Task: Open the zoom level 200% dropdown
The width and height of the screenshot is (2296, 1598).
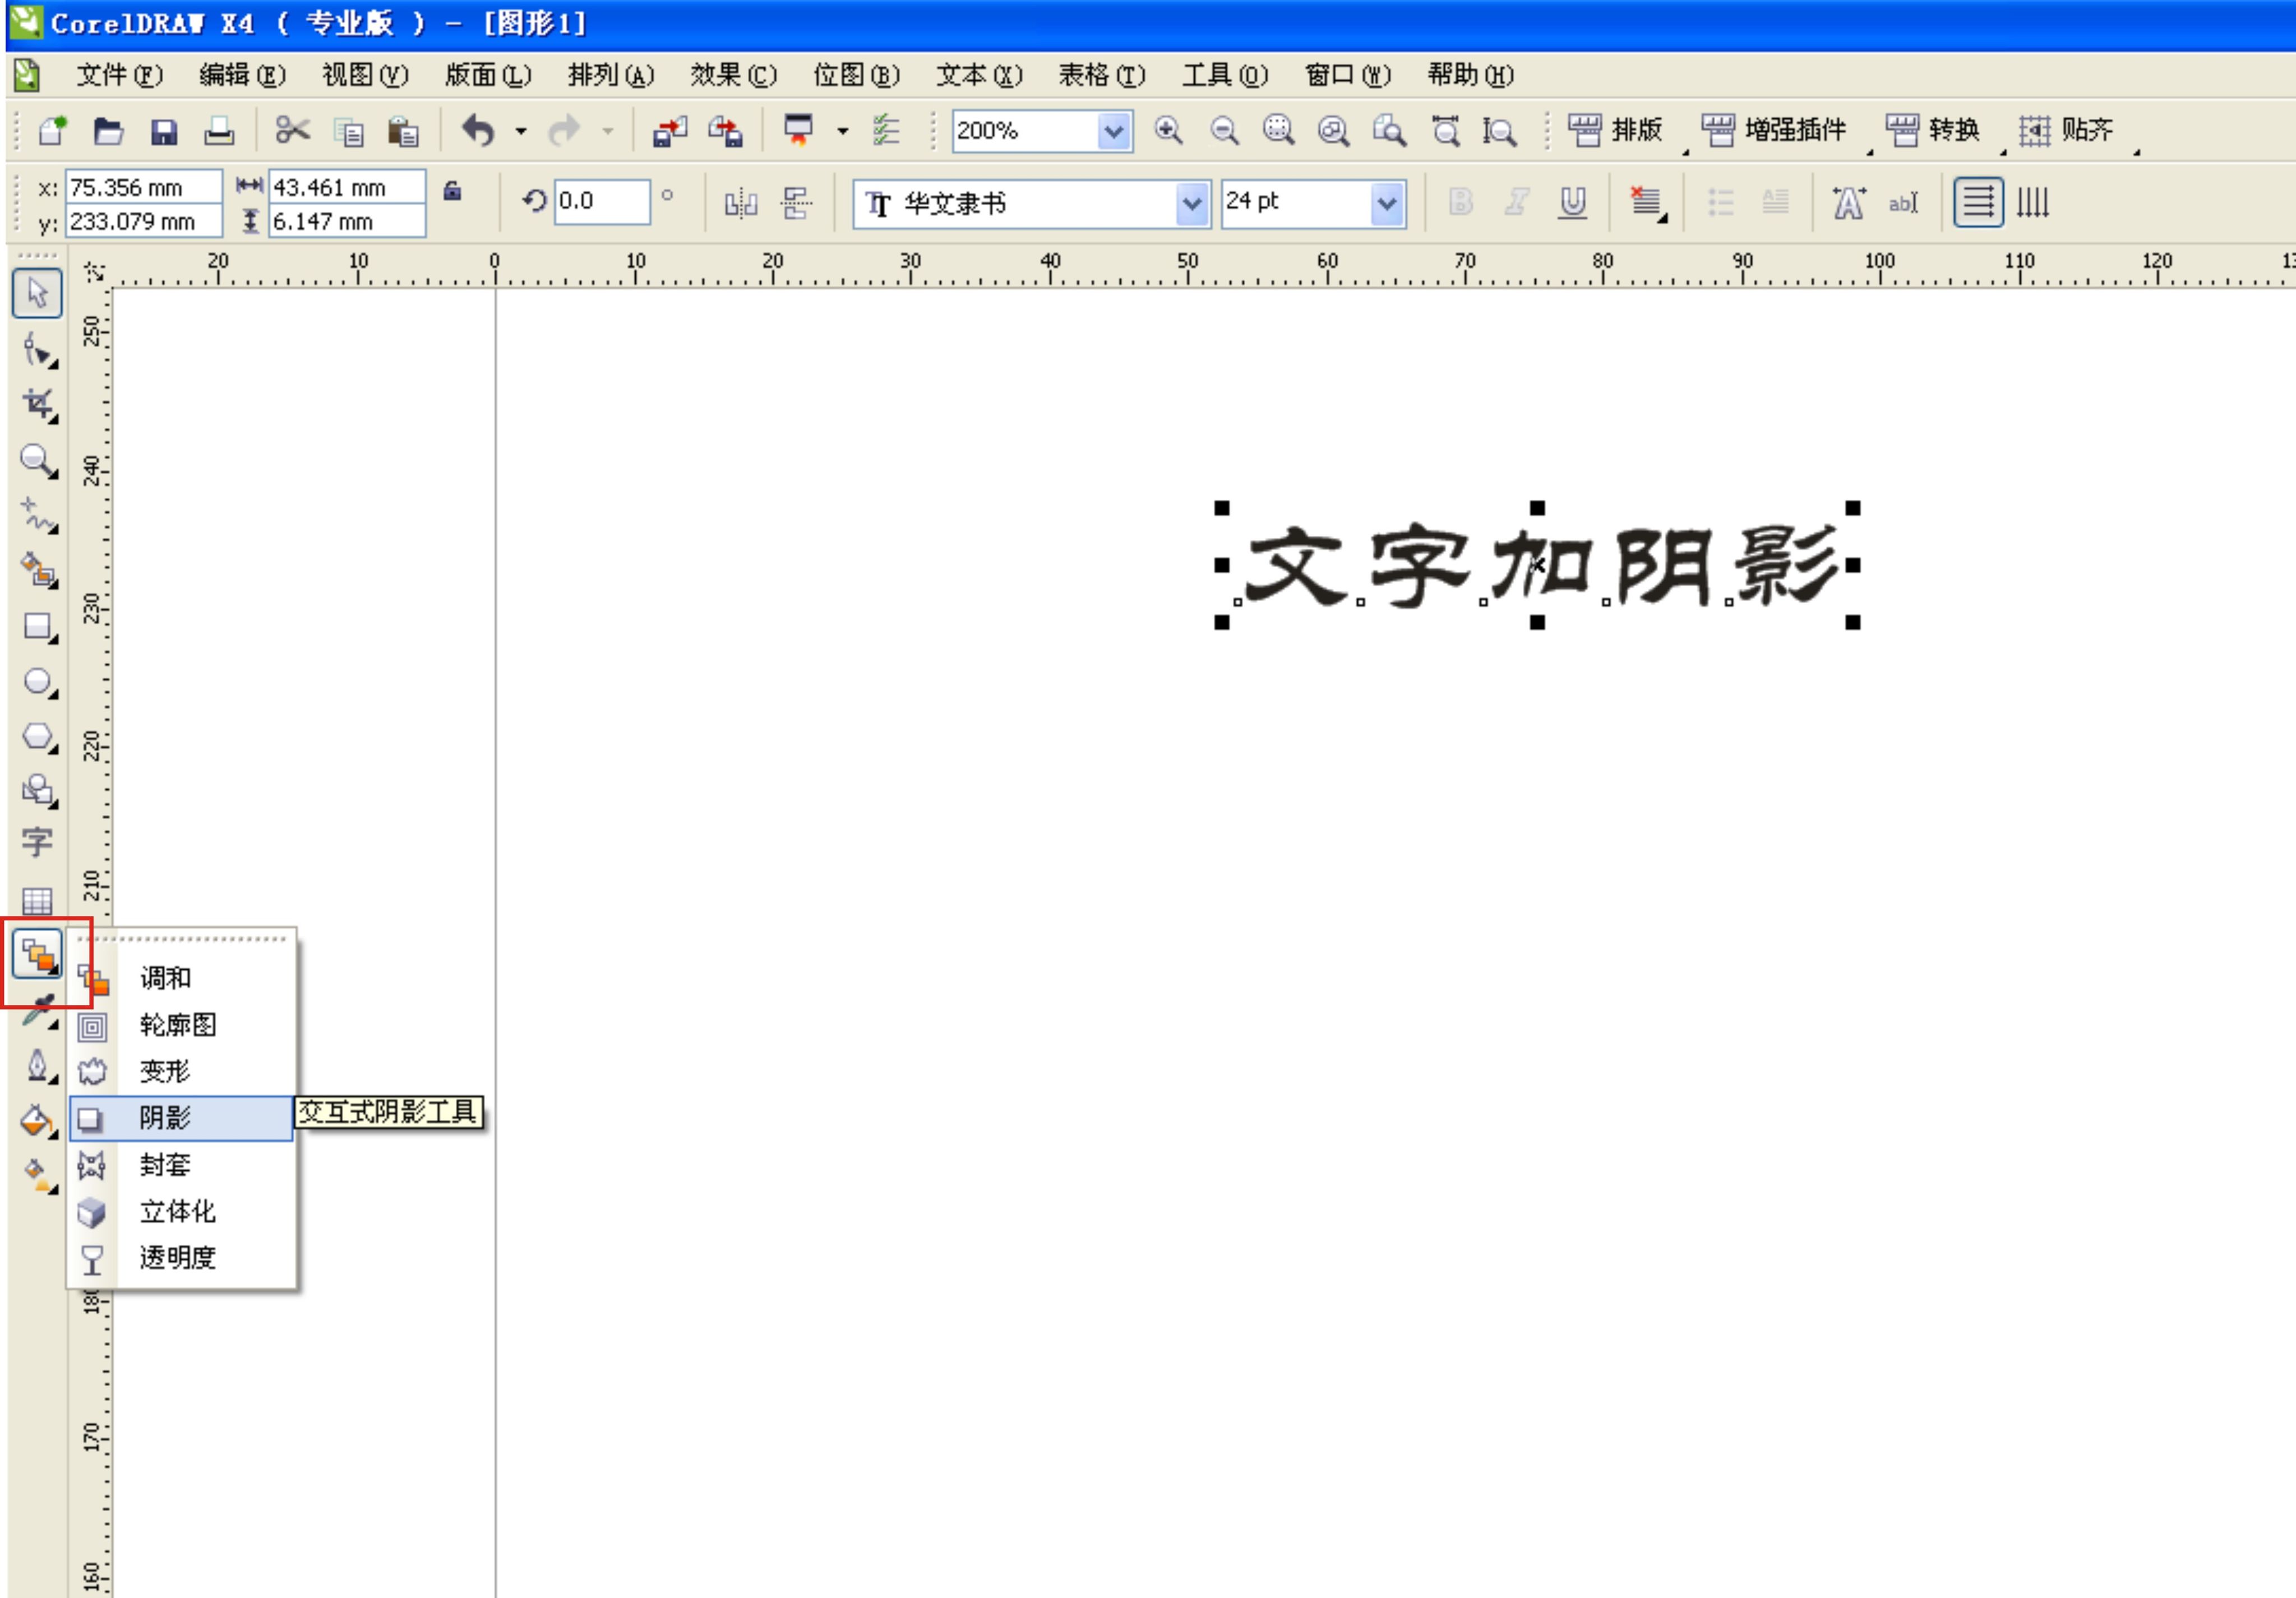Action: [1114, 131]
